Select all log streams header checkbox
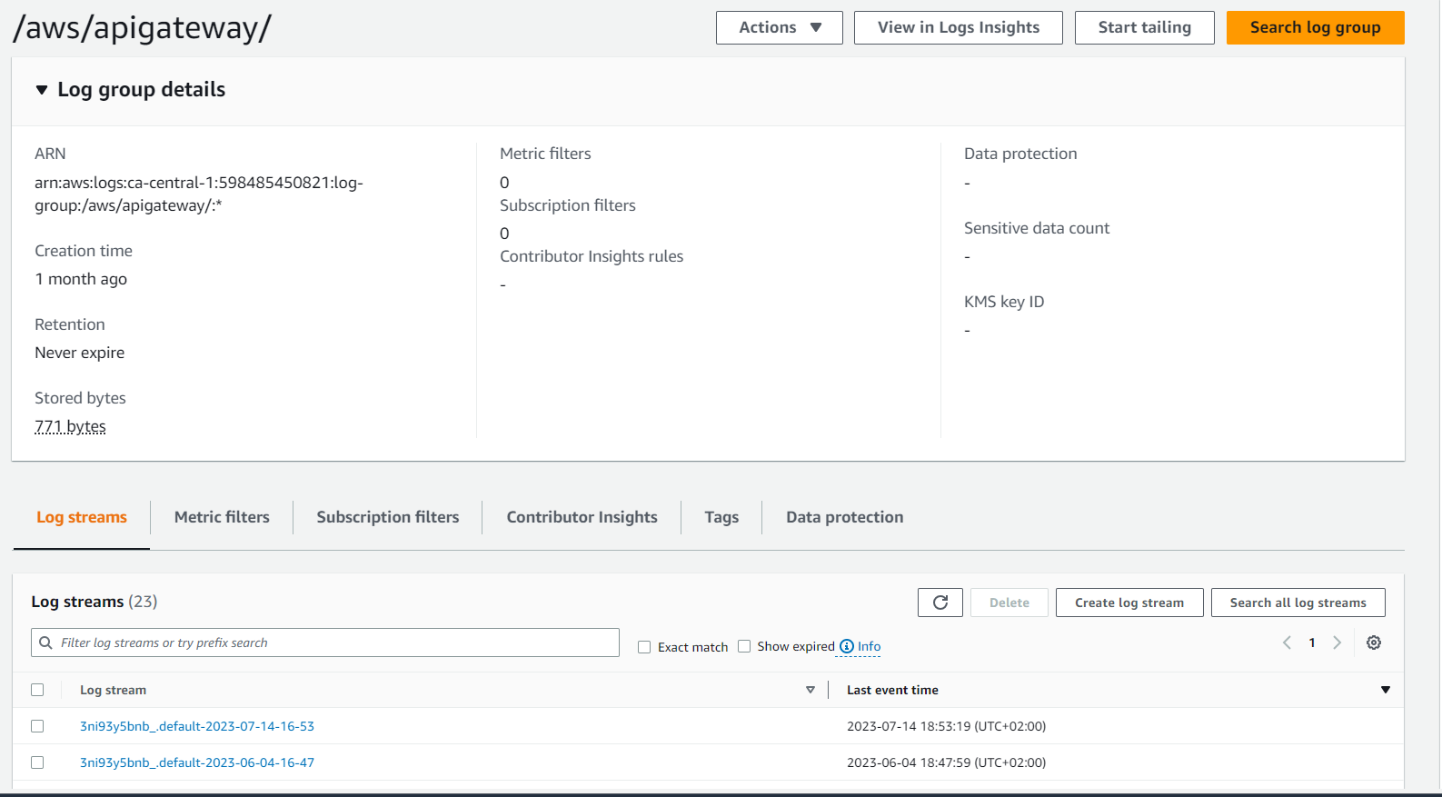This screenshot has height=797, width=1442. coord(37,690)
